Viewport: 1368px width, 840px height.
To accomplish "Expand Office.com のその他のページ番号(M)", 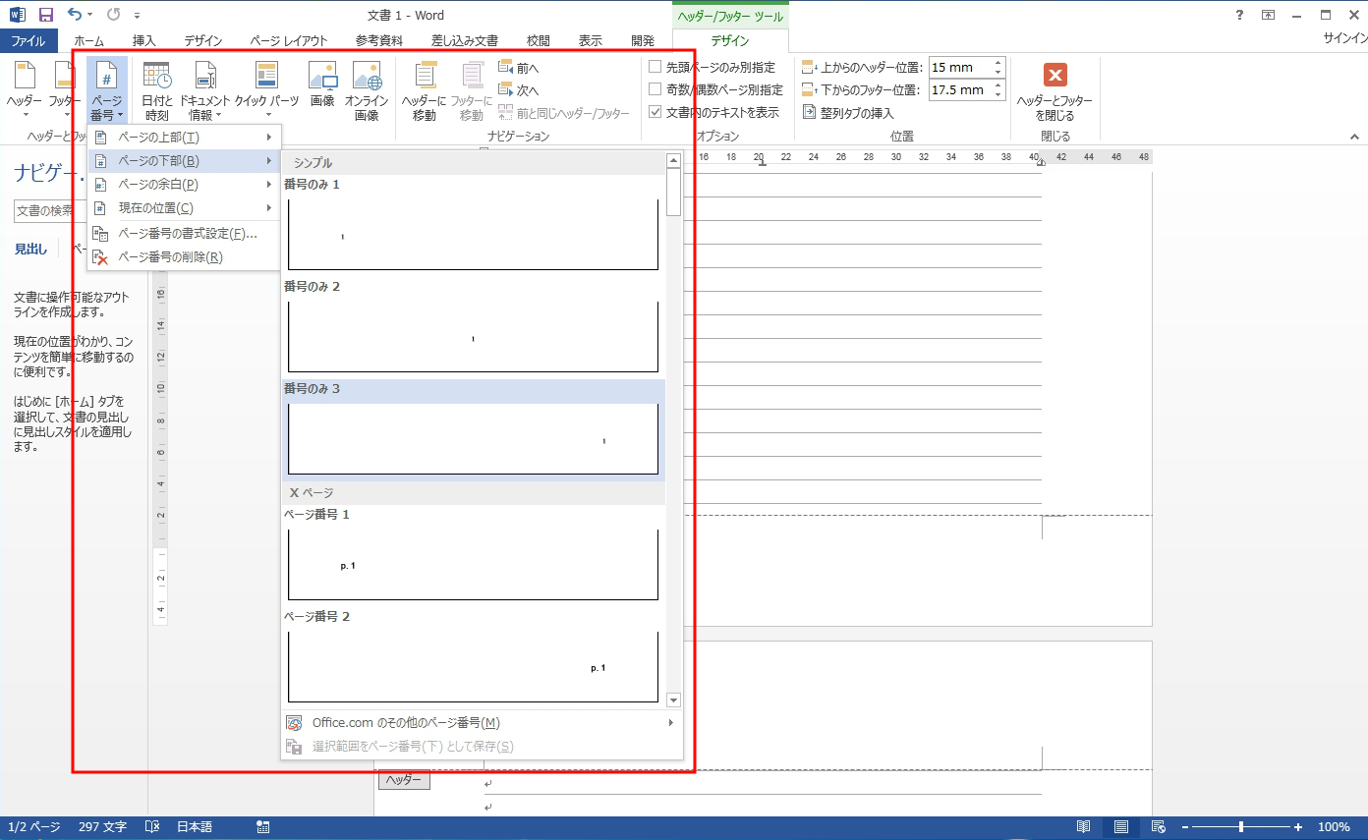I will pos(482,723).
